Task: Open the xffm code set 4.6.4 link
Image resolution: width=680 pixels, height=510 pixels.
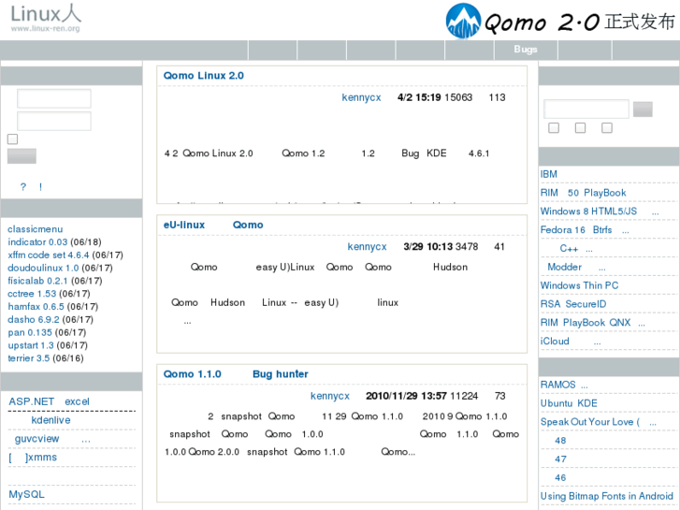Action: [48, 255]
